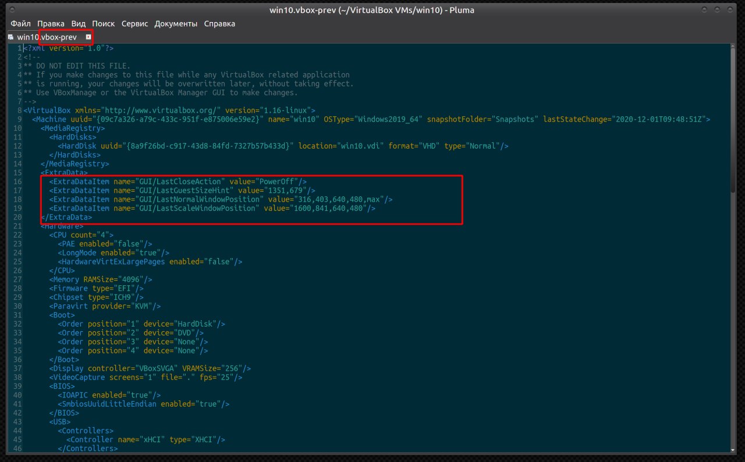Click the opening <Controllers> tag

(86, 431)
